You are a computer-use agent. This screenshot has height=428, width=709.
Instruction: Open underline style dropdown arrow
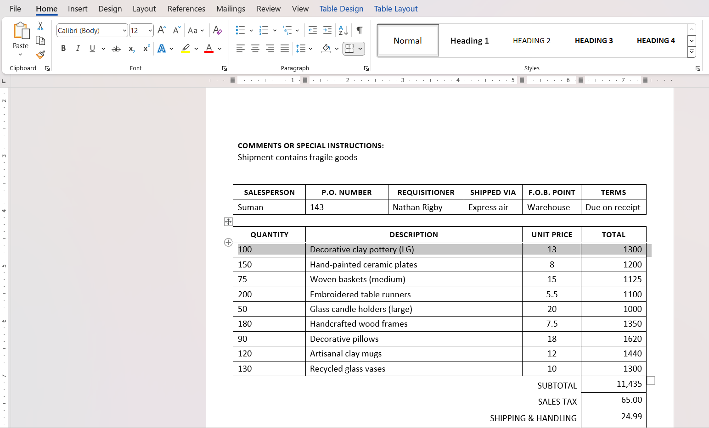pos(103,49)
